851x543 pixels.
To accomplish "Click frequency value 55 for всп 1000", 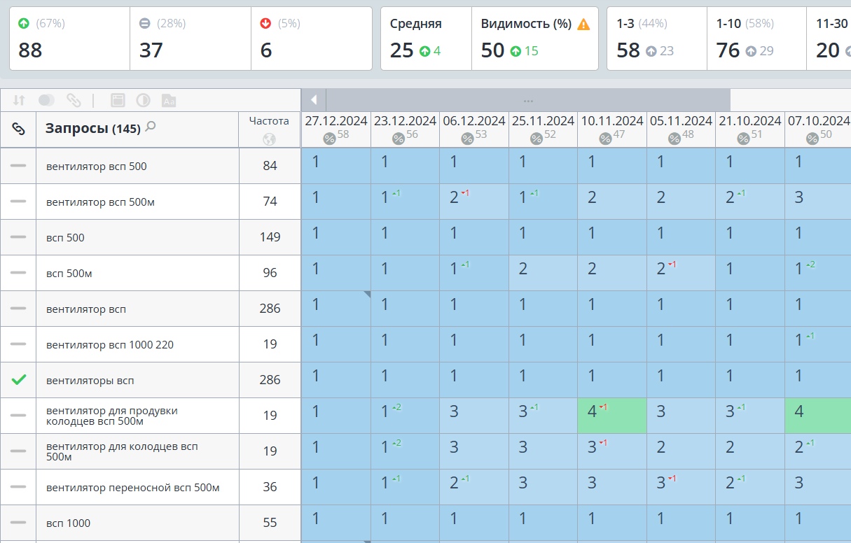I will [270, 523].
